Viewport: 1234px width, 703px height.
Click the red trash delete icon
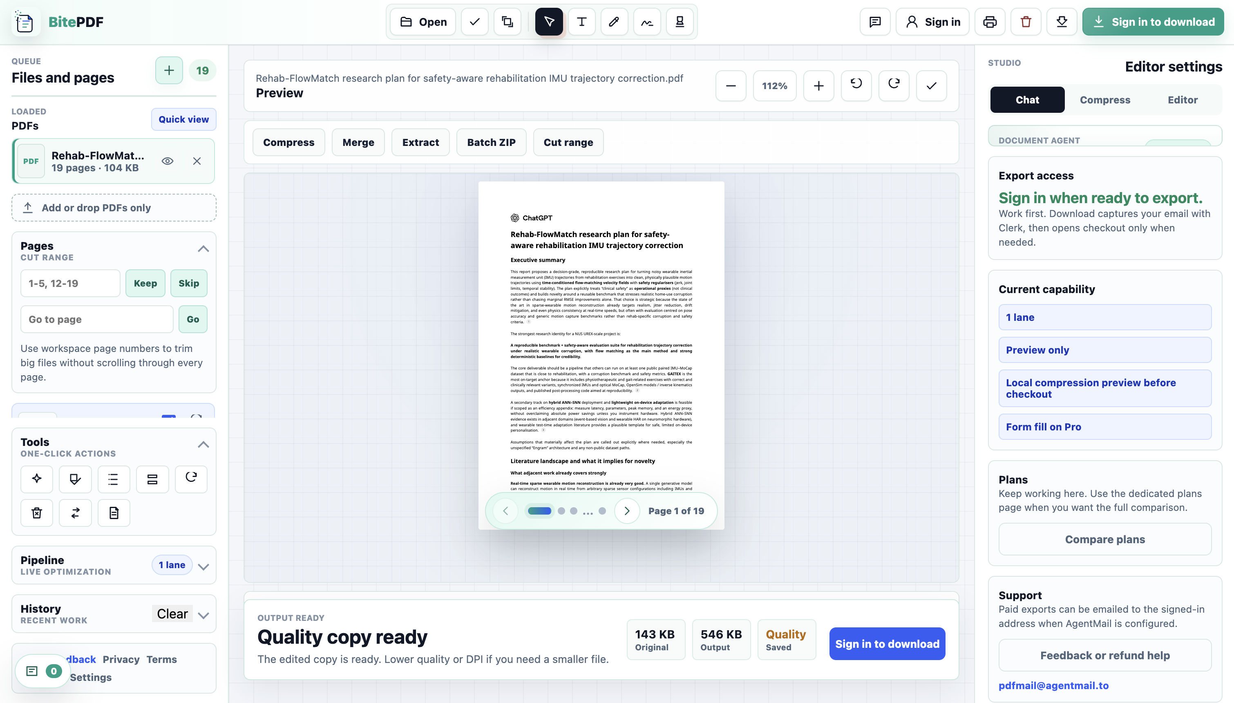point(1026,22)
